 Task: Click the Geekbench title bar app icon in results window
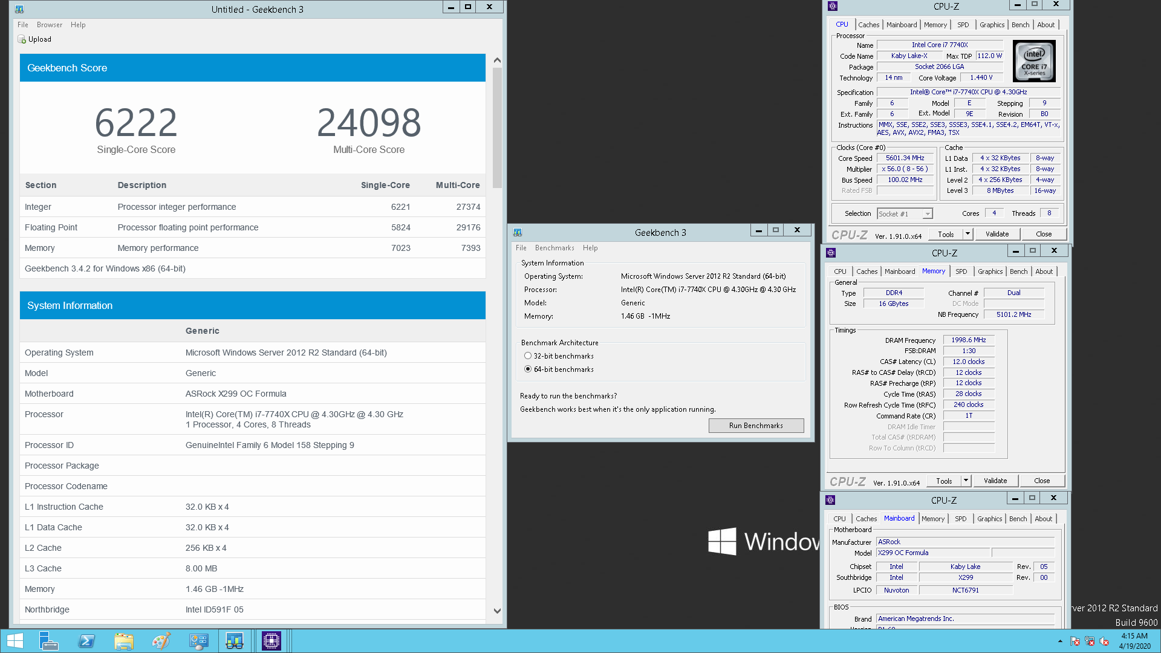tap(19, 9)
